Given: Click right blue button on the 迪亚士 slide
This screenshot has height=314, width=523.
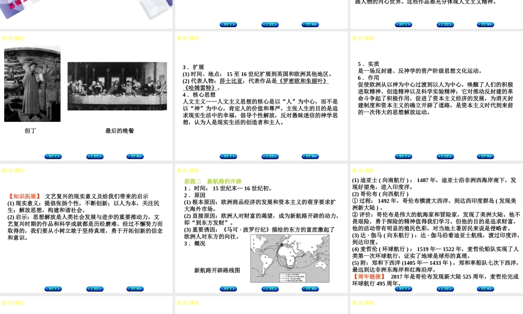Looking at the screenshot, I should [485, 289].
